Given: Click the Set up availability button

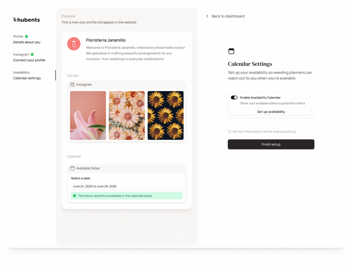Looking at the screenshot, I should tap(271, 112).
